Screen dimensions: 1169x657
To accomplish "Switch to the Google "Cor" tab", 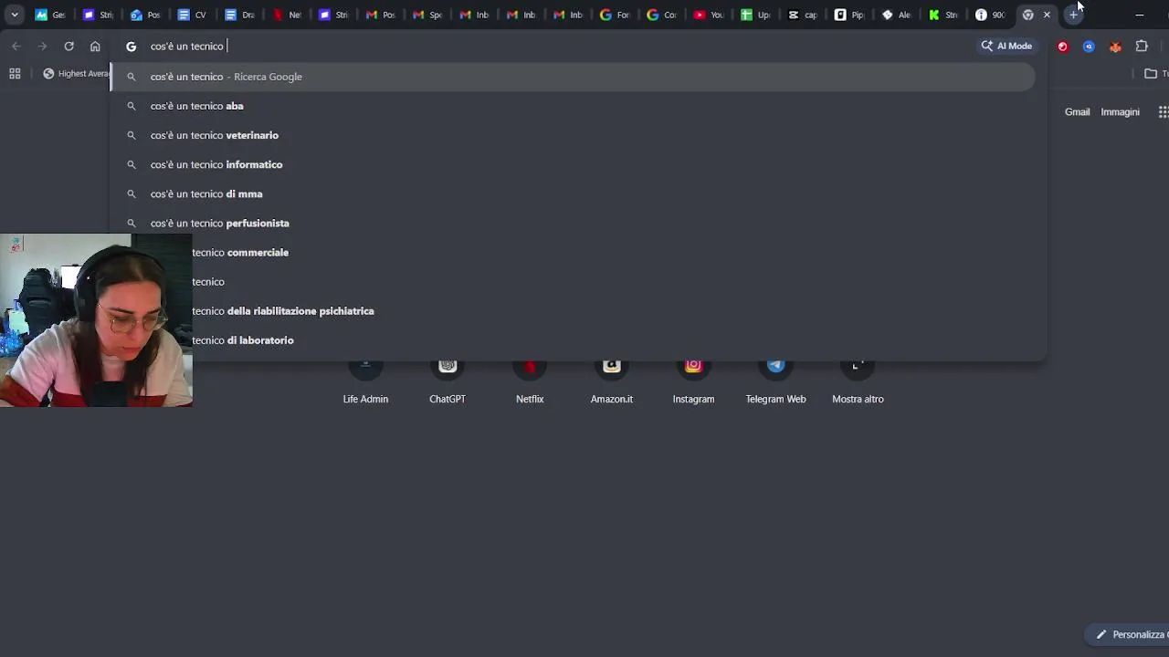I will click(x=662, y=15).
